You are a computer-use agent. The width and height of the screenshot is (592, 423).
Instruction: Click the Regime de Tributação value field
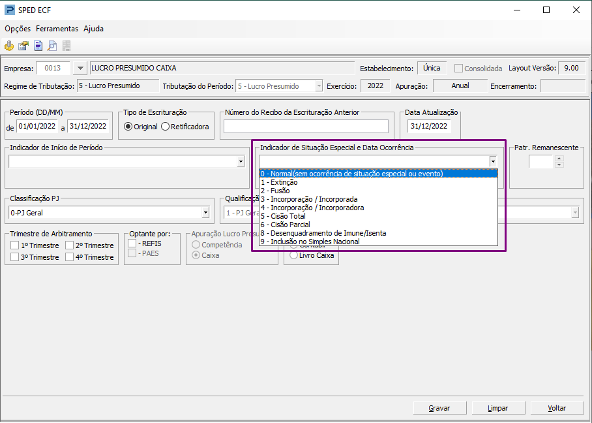tap(118, 86)
